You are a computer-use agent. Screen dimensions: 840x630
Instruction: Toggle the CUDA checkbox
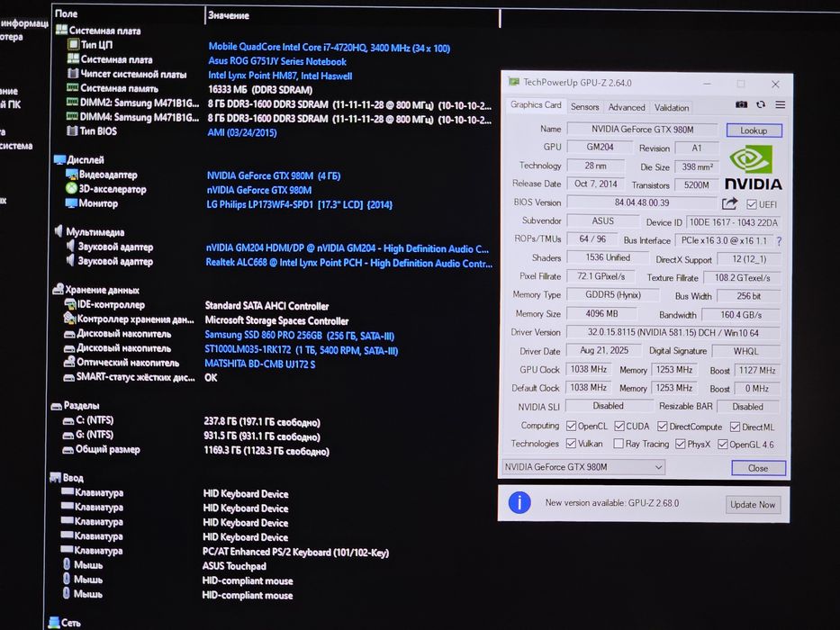[619, 426]
